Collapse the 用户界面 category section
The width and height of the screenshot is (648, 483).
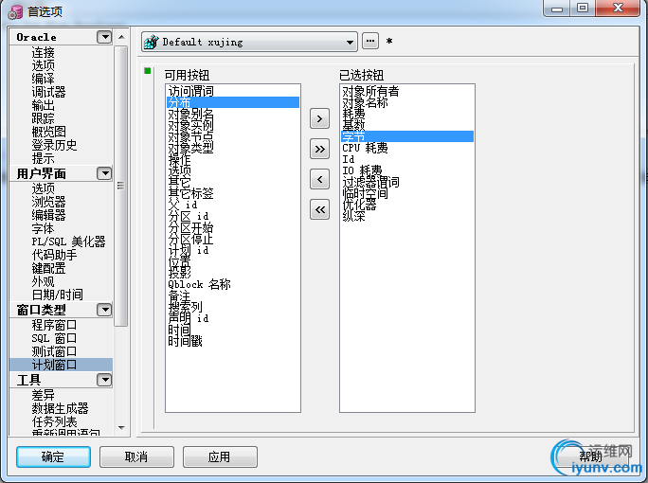point(104,173)
